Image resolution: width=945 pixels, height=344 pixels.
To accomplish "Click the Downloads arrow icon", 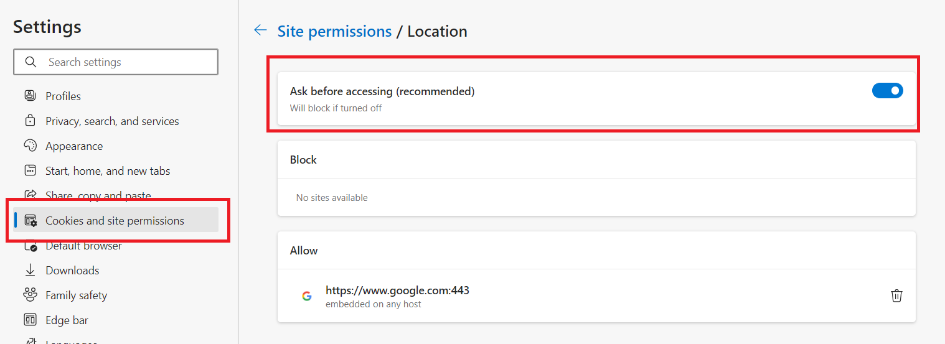I will click(x=30, y=270).
